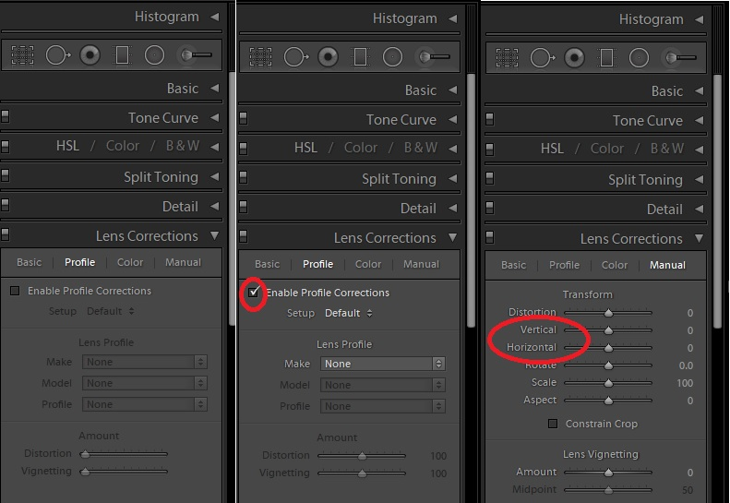Click the middle panel vertical scrollbar
This screenshot has height=503, width=730.
(471, 200)
